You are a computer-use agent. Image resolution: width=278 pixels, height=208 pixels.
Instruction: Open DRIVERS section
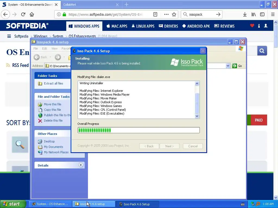click(168, 26)
